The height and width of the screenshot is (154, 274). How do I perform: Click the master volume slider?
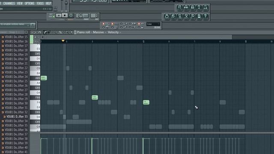62,5
